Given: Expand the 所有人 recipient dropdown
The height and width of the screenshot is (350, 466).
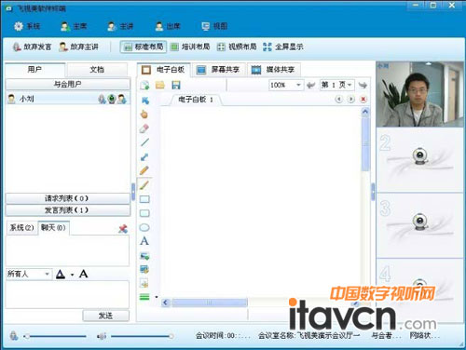Looking at the screenshot, I should (x=47, y=274).
